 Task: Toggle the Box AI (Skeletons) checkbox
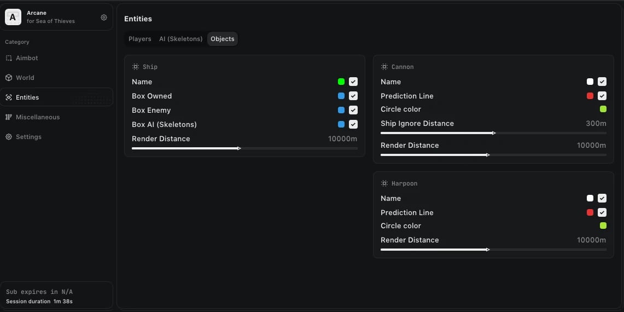pos(353,124)
